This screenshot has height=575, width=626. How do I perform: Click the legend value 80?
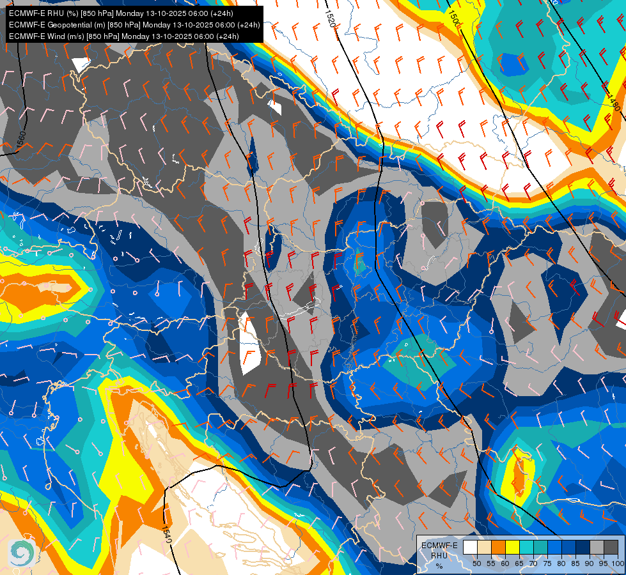tap(561, 563)
